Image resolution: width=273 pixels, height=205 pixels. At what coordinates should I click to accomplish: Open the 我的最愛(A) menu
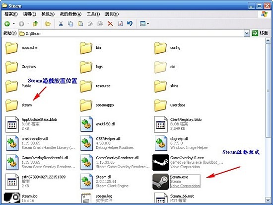(70, 14)
